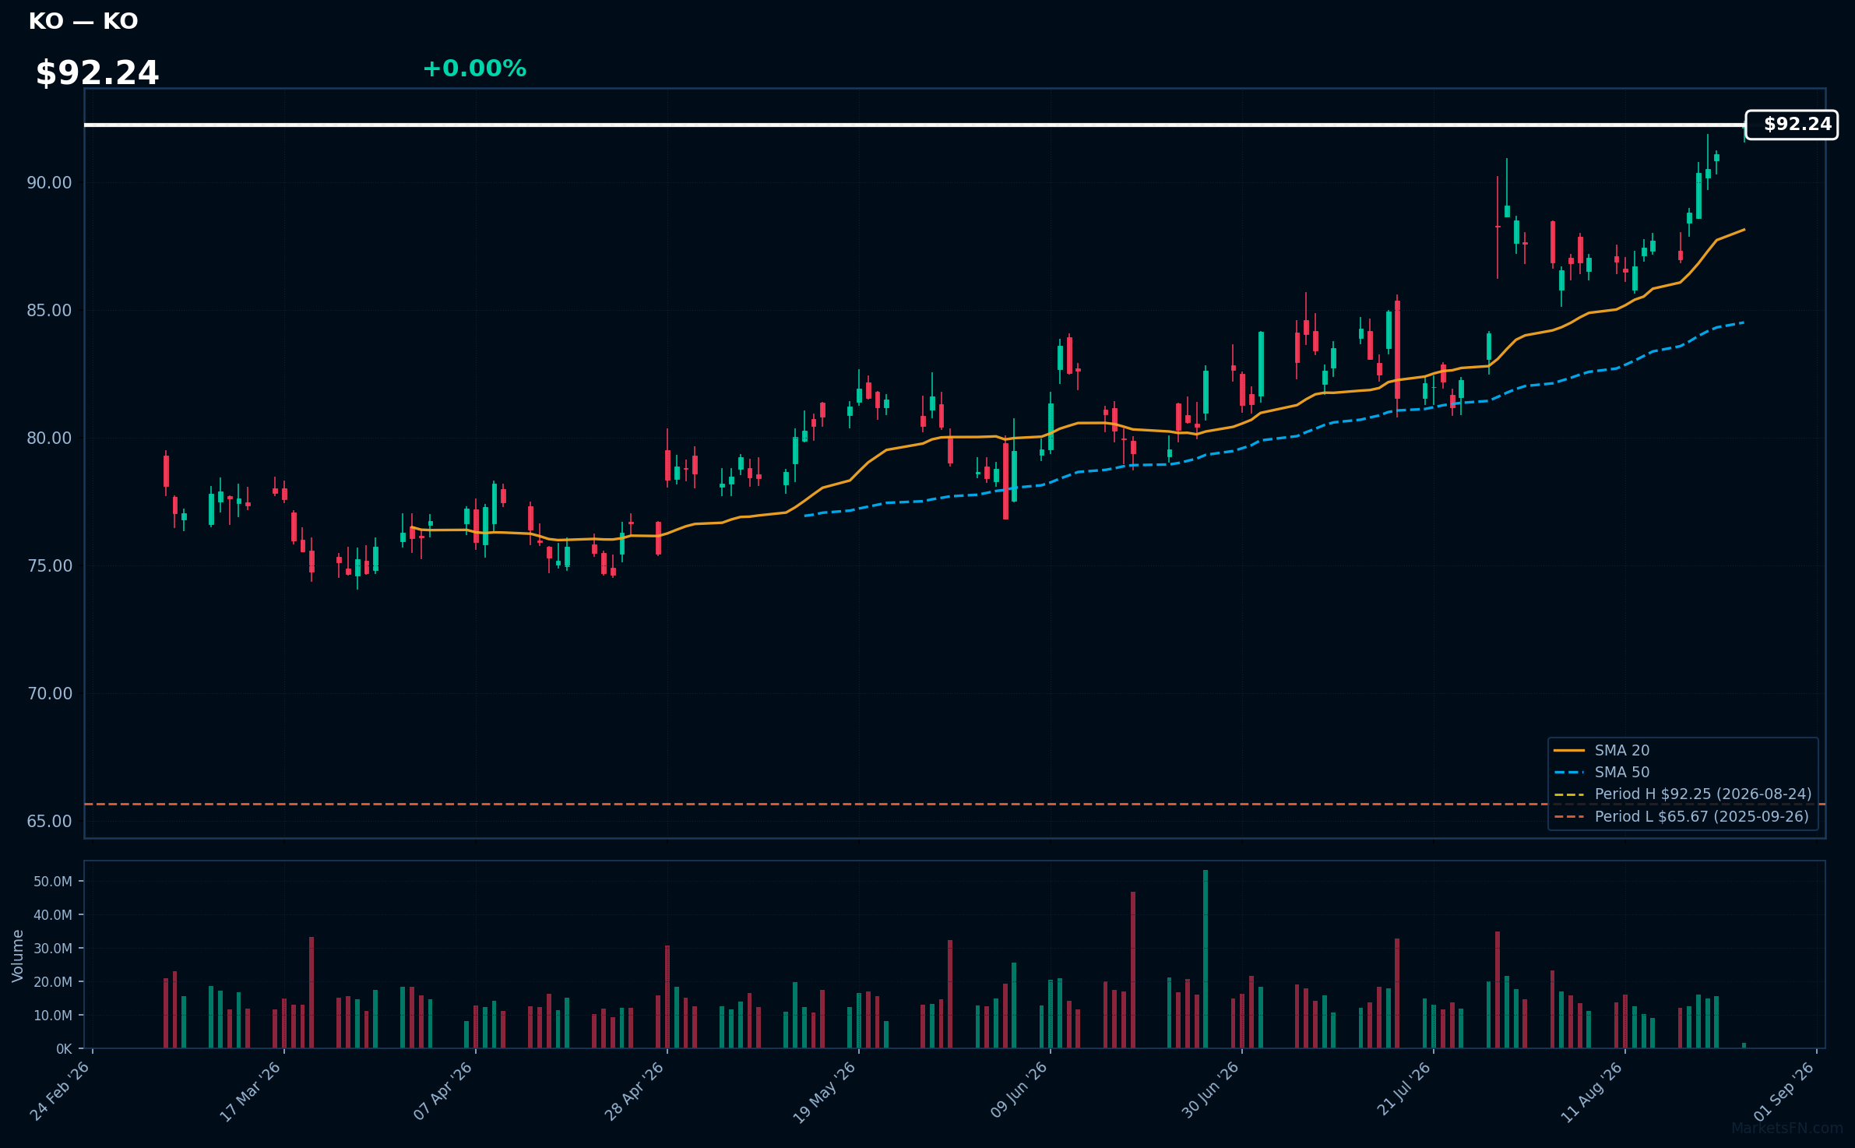Click the 80.00 price axis label
Image resolution: width=1855 pixels, height=1148 pixels.
click(49, 438)
